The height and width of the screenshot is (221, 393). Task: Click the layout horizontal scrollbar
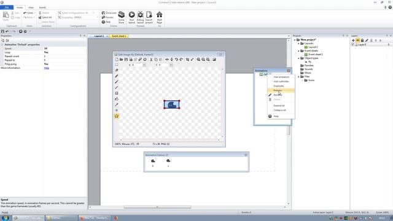(x=157, y=207)
